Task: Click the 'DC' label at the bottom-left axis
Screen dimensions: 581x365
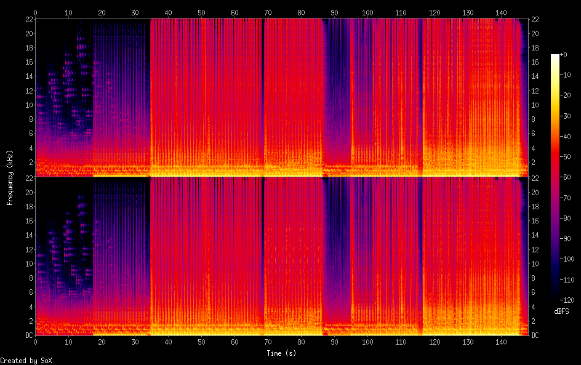Action: point(27,335)
